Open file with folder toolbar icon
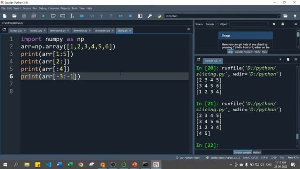 click(x=15, y=16)
